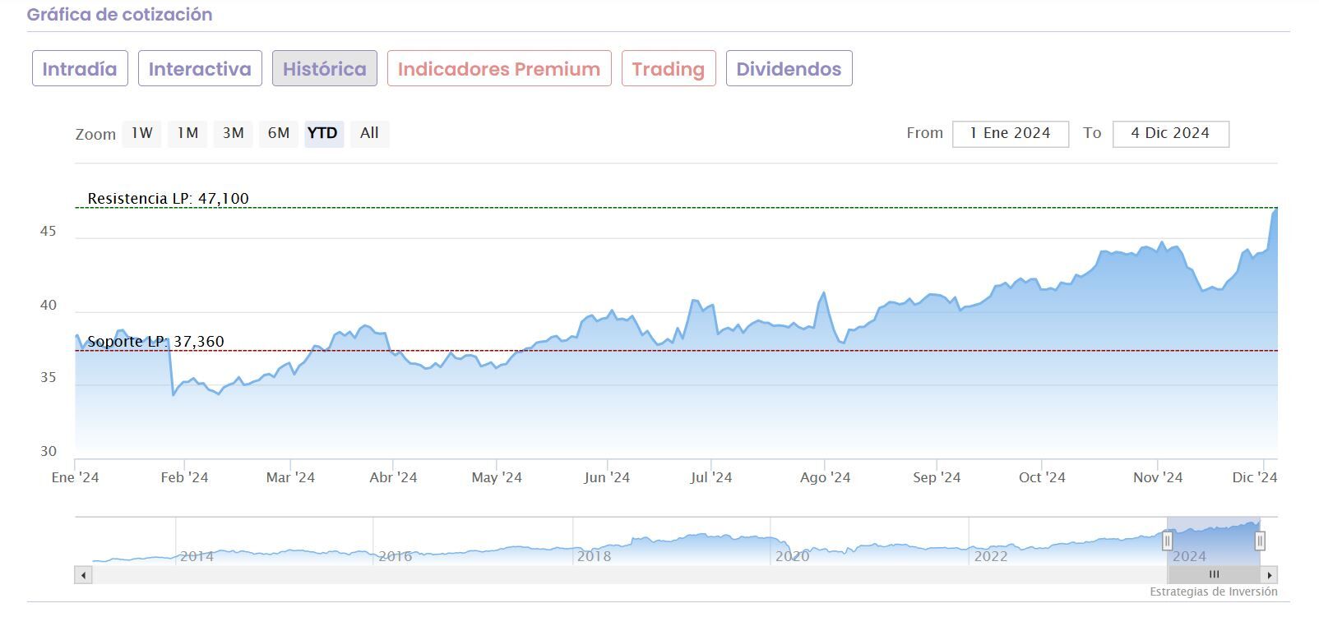Switch to the Interactiva tab
The height and width of the screenshot is (626, 1319).
click(x=200, y=69)
